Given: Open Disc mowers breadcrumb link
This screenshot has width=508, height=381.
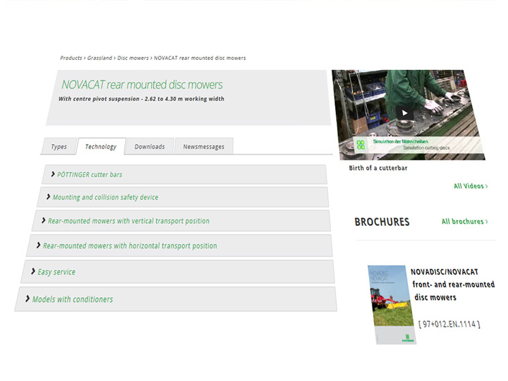Looking at the screenshot, I should [x=133, y=58].
